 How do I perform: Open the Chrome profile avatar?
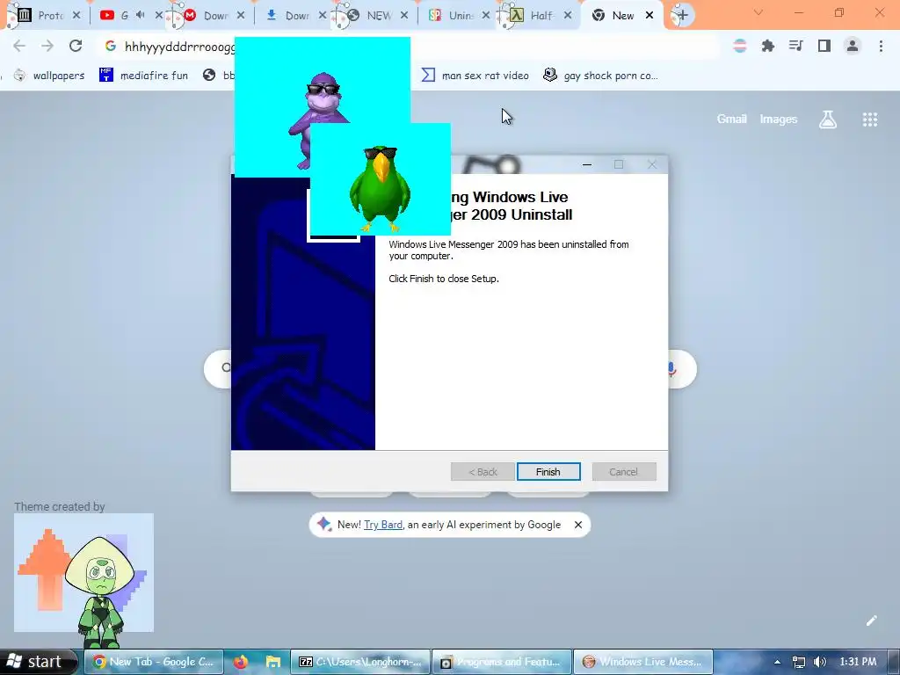[853, 46]
